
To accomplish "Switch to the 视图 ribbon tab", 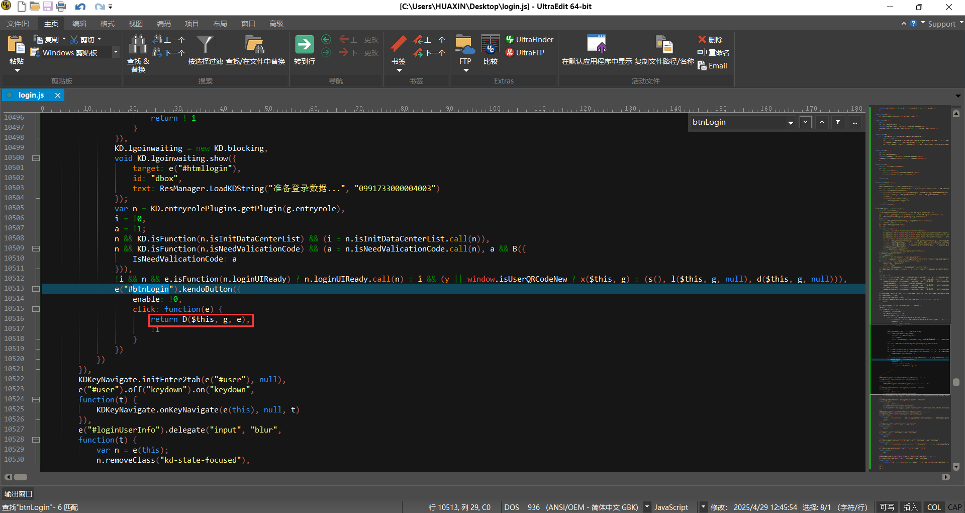I will click(136, 24).
